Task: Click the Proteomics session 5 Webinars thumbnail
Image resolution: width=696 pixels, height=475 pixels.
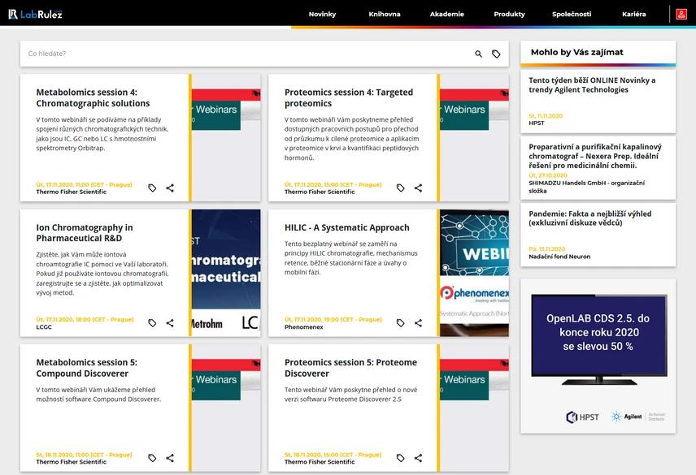Action: (474, 408)
